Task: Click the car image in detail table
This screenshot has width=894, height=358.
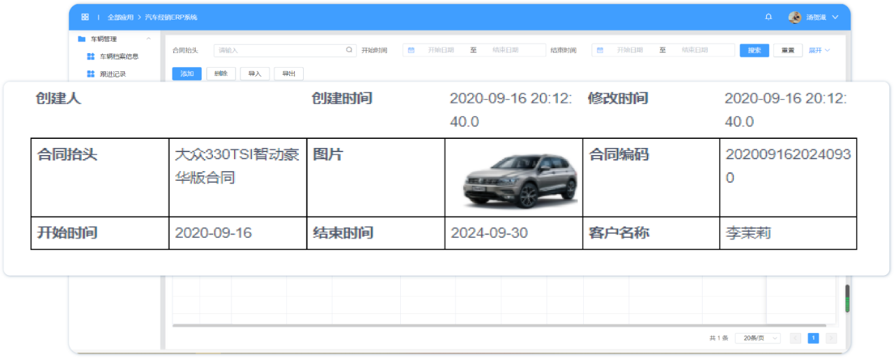Action: (521, 181)
